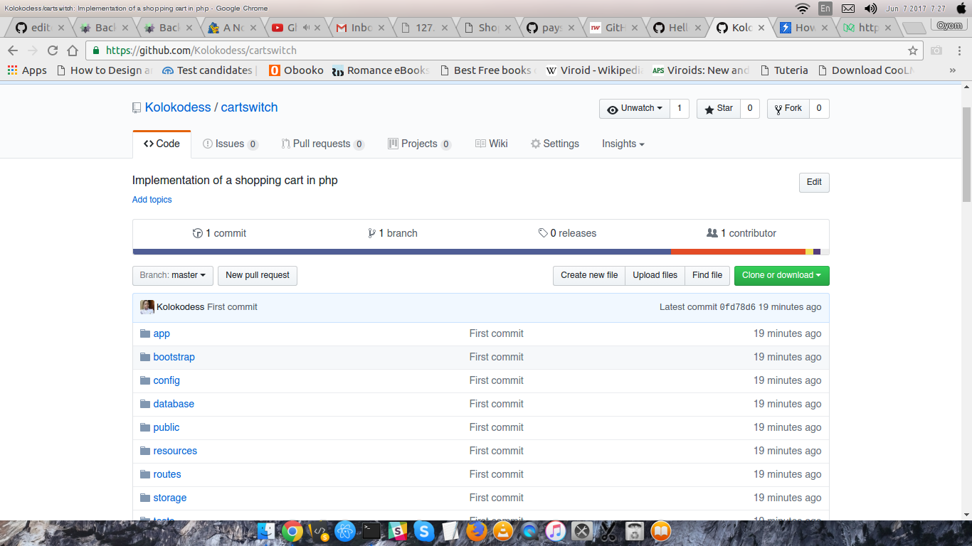The image size is (972, 546).
Task: Open the Kolokodess owner link
Action: 178,107
